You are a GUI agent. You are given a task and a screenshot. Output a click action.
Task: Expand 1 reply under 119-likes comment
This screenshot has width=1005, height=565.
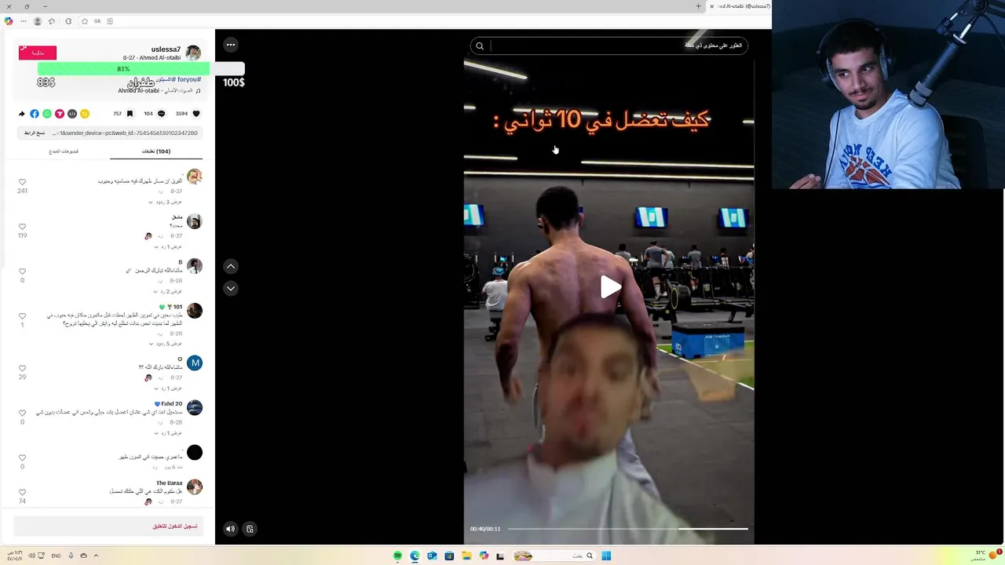167,246
